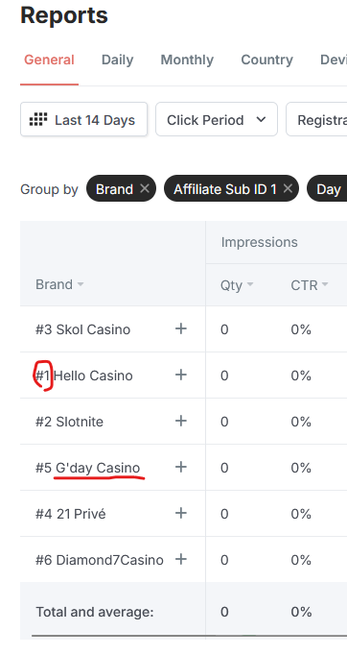Switch to the Daily tab
The image size is (347, 655).
tap(117, 60)
